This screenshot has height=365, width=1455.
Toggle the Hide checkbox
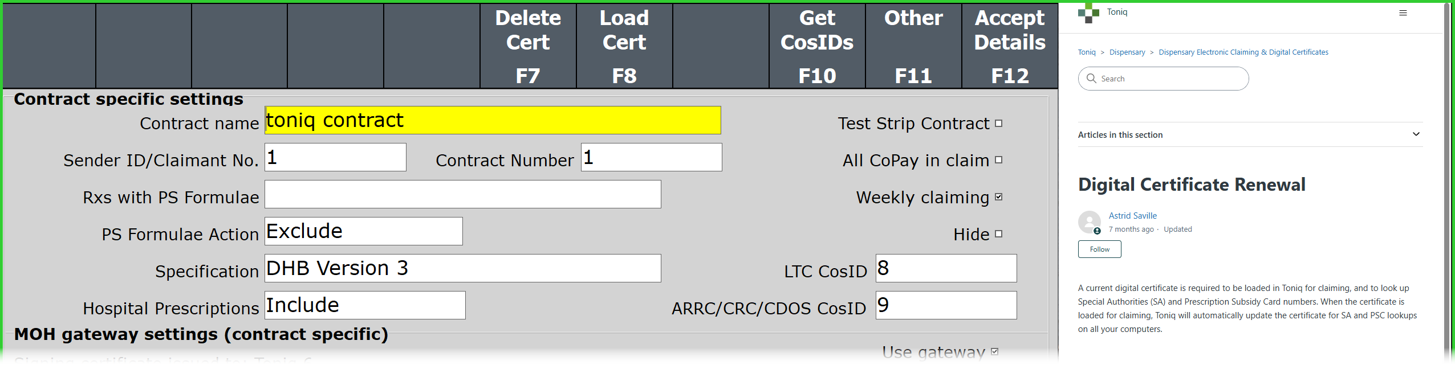tap(998, 234)
